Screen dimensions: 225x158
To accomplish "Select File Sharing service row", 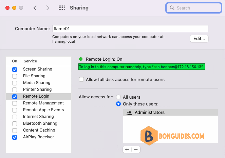I will [x=38, y=76].
